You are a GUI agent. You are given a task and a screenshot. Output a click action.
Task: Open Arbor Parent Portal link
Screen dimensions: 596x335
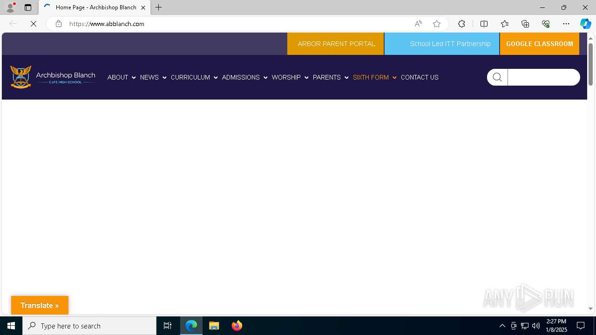click(336, 44)
